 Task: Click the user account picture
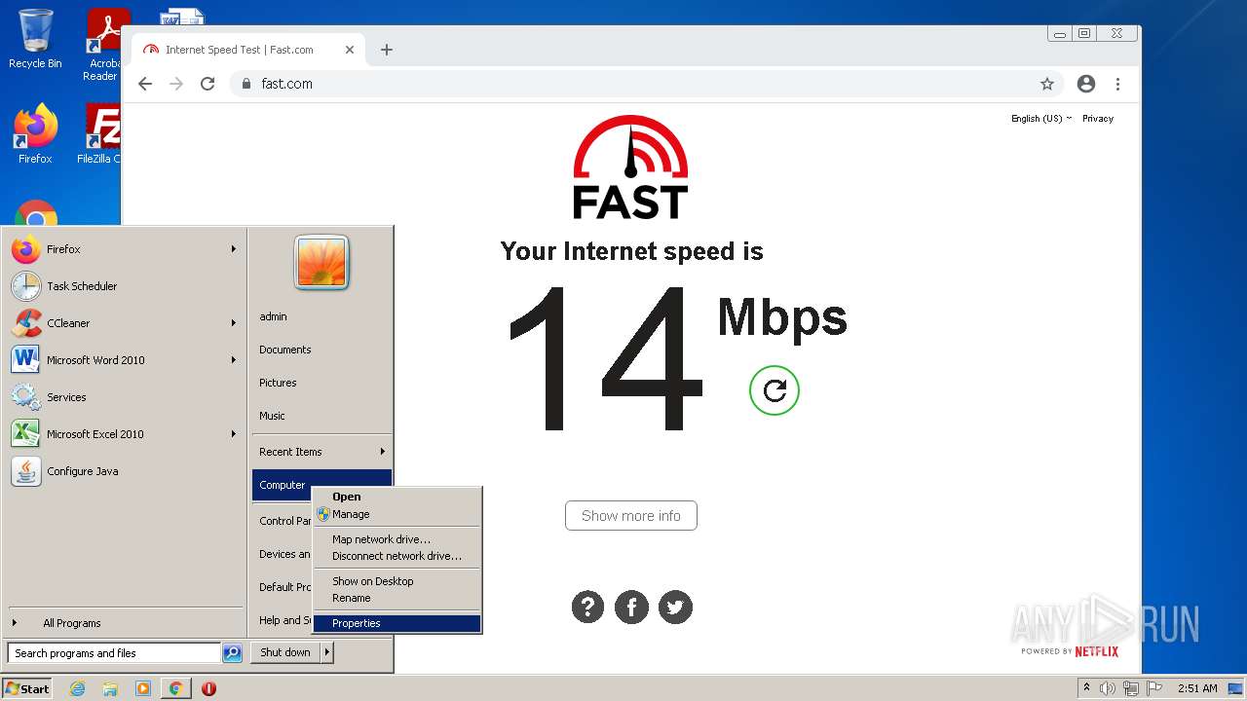coord(321,262)
